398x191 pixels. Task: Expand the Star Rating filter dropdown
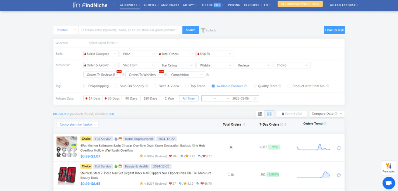point(177,65)
